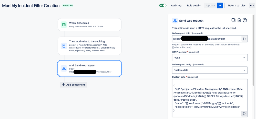The height and width of the screenshot is (119, 256).
Task: Expand the Update button dropdown arrow
Action: 220,6
